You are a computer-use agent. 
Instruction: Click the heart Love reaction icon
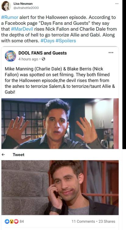tap(16, 221)
